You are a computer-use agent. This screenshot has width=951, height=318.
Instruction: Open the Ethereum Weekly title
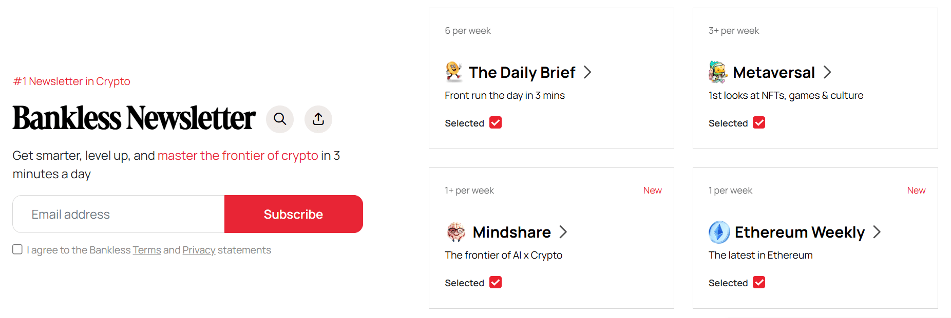tap(800, 232)
